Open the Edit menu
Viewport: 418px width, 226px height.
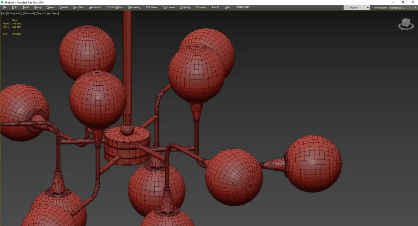15,7
